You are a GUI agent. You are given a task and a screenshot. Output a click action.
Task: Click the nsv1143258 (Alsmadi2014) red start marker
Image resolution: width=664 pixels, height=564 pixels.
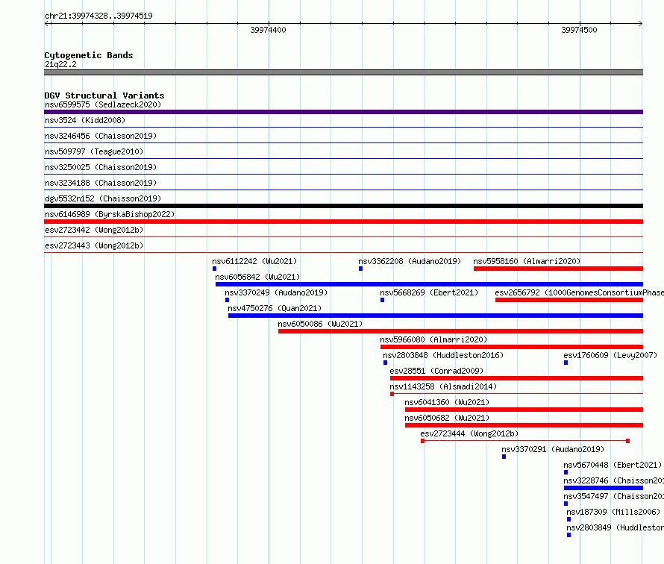click(x=392, y=394)
